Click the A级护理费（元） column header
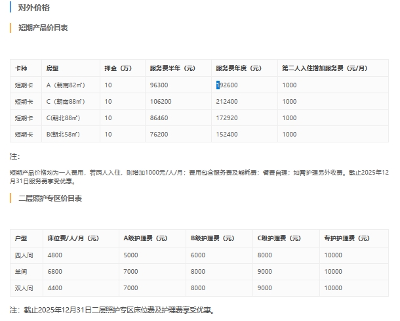This screenshot has width=400, height=321. tap(146, 238)
